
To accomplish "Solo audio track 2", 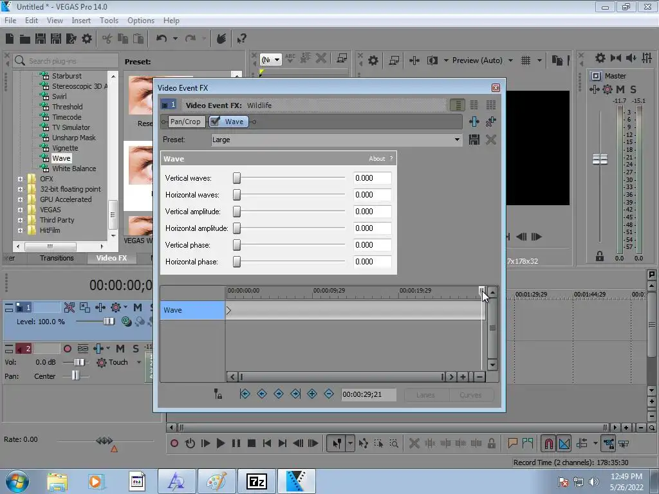I will tap(135, 349).
